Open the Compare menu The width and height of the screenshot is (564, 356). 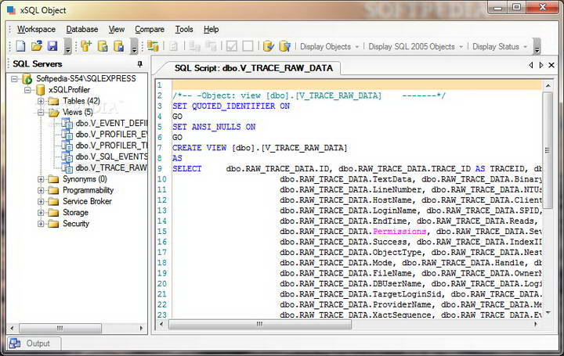149,29
